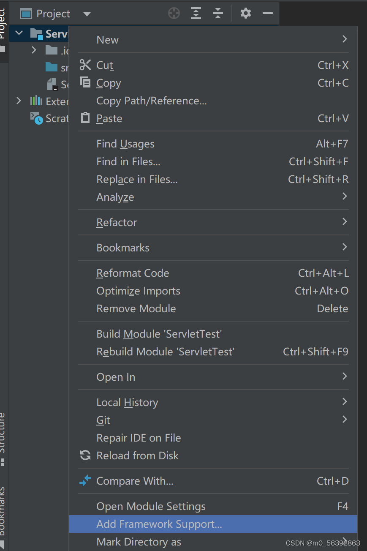This screenshot has height=551, width=367.
Task: Choose Build Module 'ServletTest'
Action: pyautogui.click(x=213, y=334)
